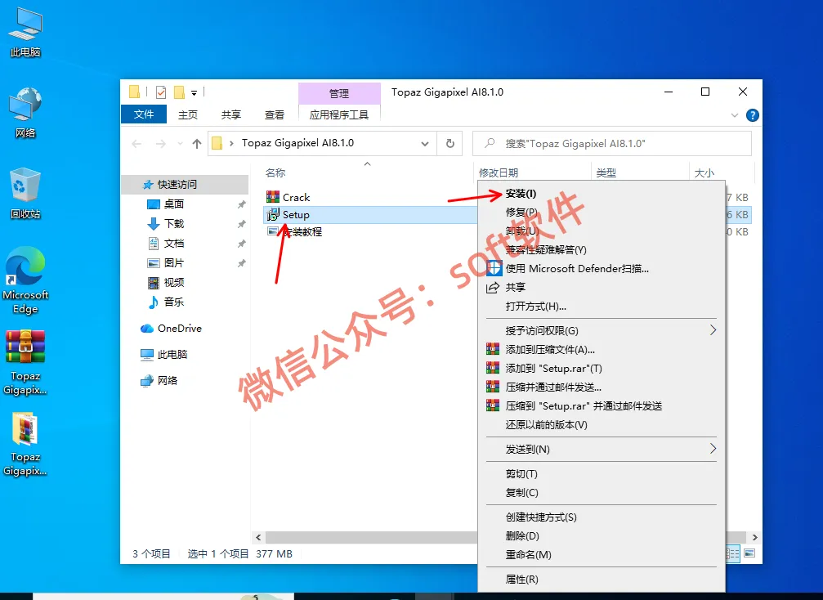Launch Microsoft Edge from desktop
The width and height of the screenshot is (823, 600).
click(25, 280)
